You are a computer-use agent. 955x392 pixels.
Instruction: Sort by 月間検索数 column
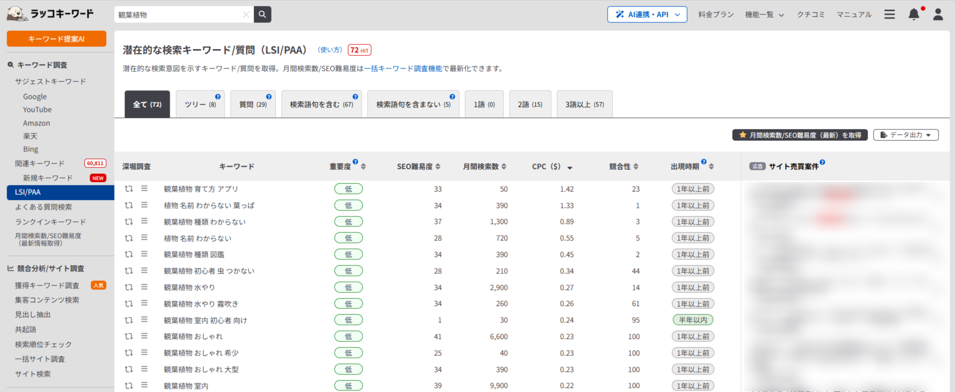[504, 166]
